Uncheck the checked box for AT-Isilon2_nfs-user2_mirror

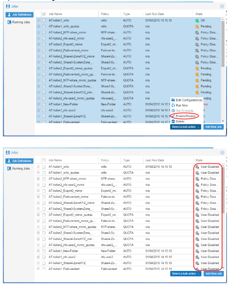[x=44, y=38]
